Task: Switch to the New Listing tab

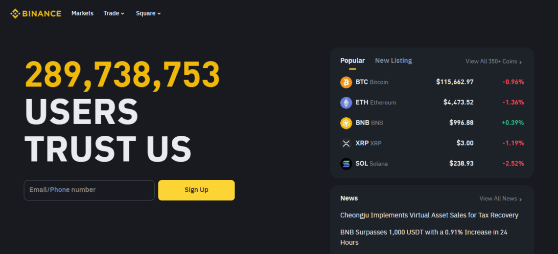Action: pyautogui.click(x=393, y=61)
